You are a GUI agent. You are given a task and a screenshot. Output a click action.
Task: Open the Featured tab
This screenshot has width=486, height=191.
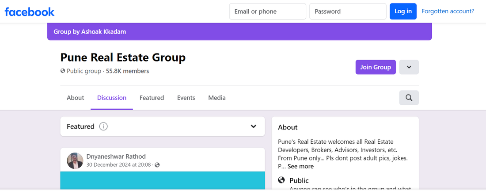(x=152, y=98)
